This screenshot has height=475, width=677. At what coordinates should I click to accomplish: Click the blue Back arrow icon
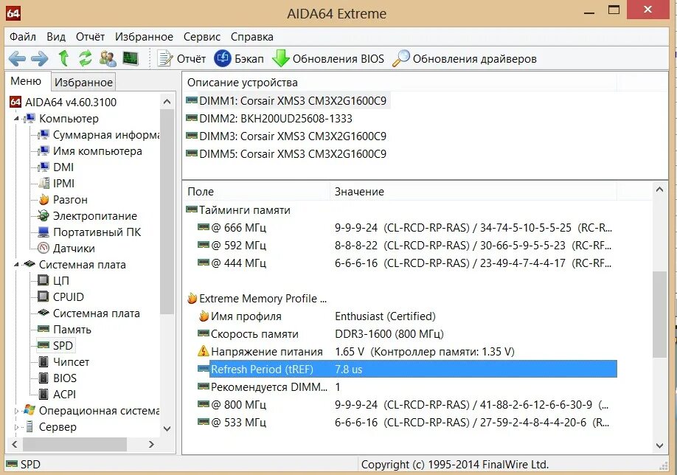pos(17,58)
